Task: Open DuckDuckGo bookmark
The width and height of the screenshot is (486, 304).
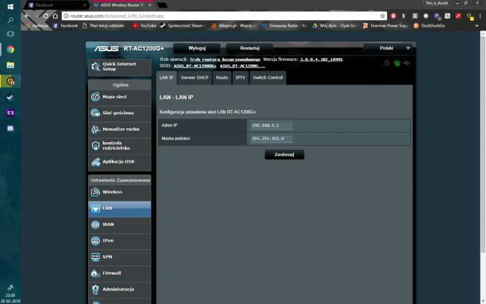Action: pos(430,26)
